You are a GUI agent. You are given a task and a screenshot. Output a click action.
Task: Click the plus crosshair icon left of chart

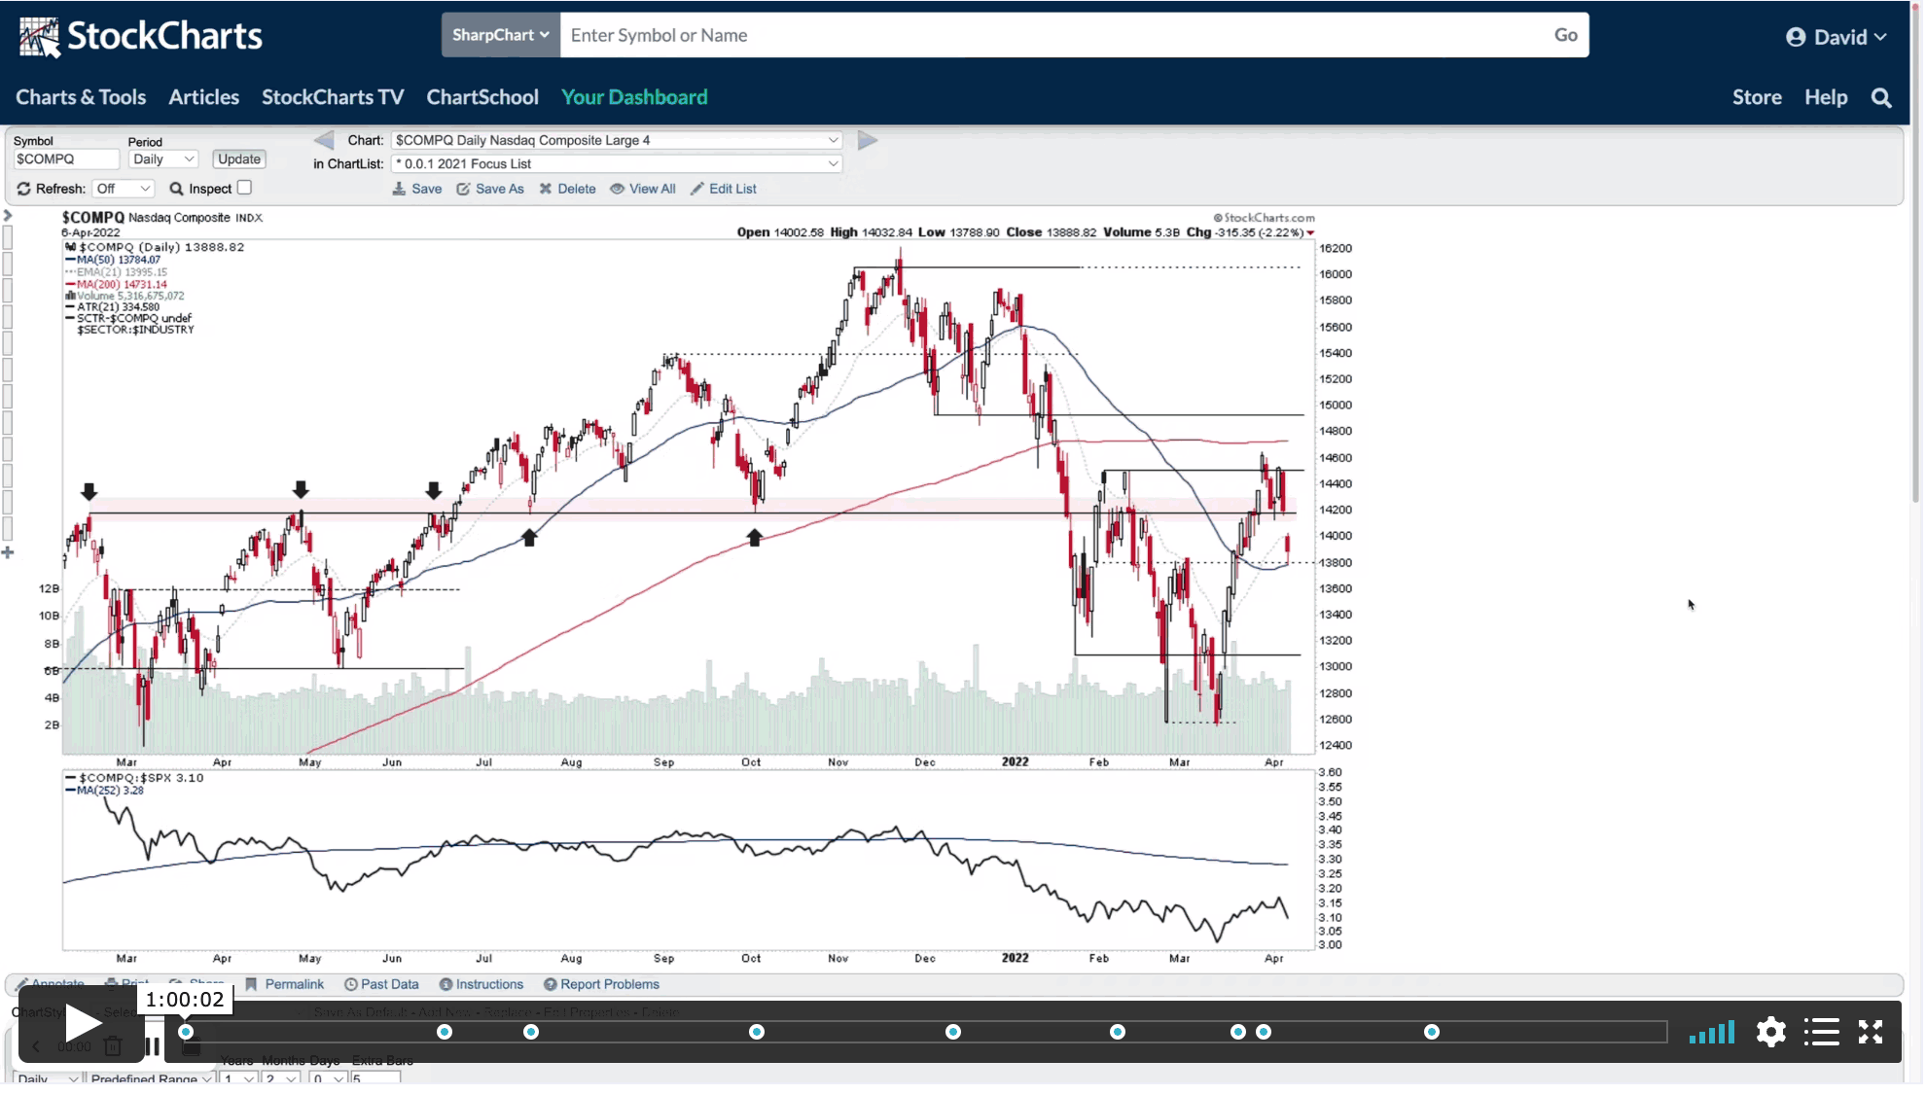pyautogui.click(x=8, y=553)
